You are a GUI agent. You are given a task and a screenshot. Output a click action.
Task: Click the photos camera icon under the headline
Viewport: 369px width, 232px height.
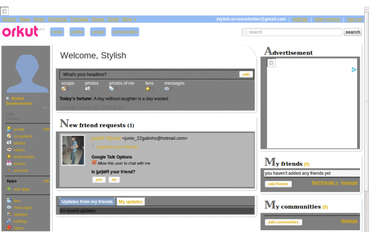[x=88, y=89]
